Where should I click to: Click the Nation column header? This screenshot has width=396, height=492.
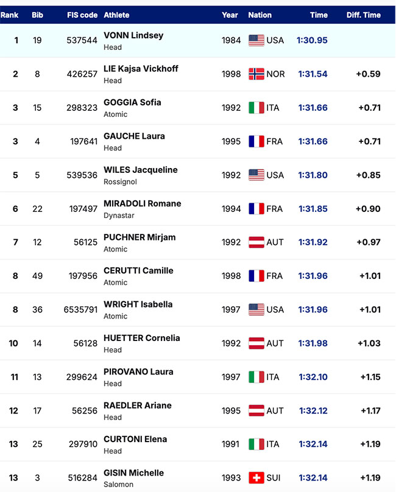tap(260, 15)
